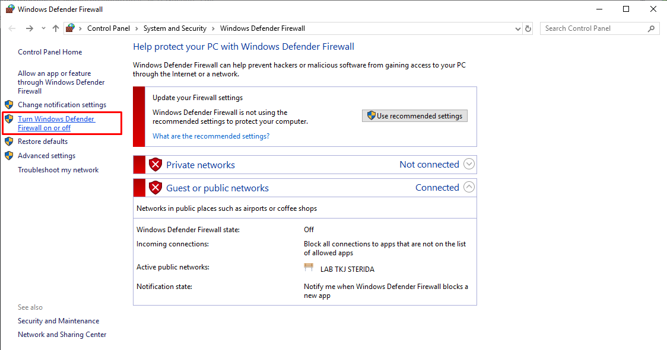Click Use recommended settings button
This screenshot has width=667, height=350.
pyautogui.click(x=415, y=116)
